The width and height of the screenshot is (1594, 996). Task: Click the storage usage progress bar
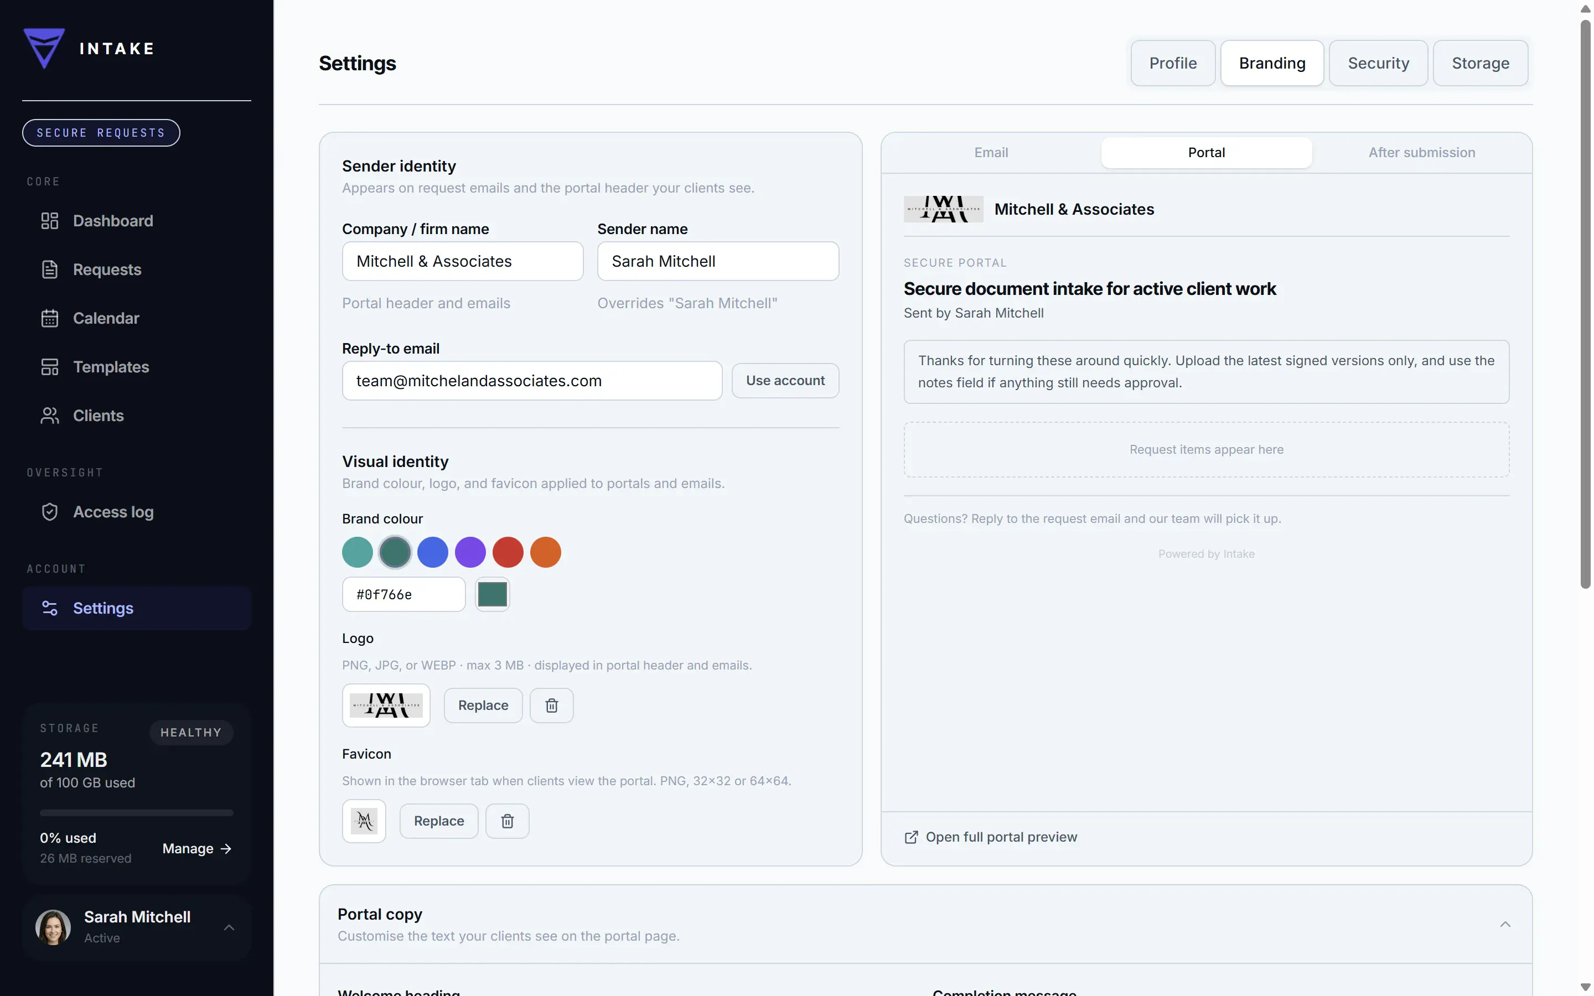point(136,813)
